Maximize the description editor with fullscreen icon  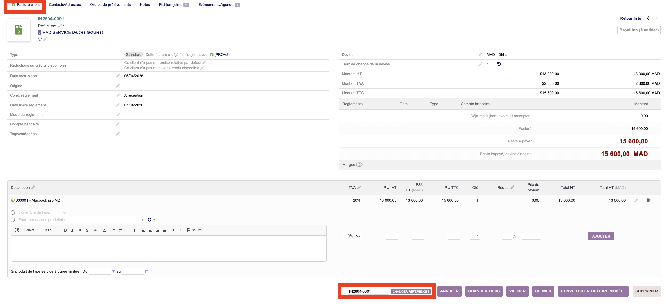pos(17,230)
